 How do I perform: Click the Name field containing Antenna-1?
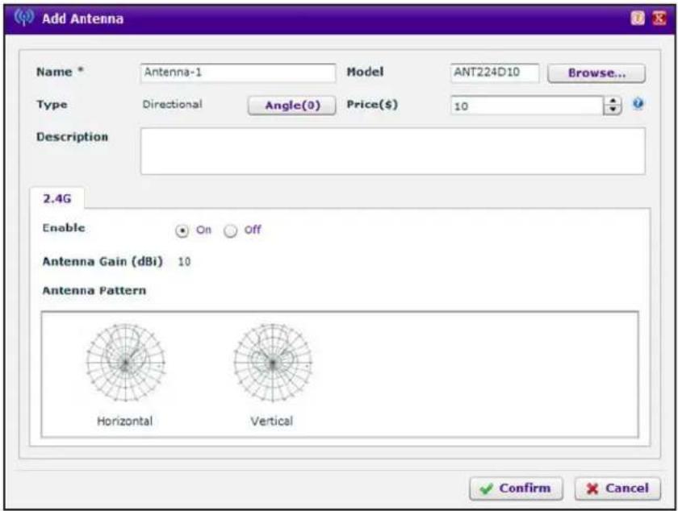tap(238, 73)
